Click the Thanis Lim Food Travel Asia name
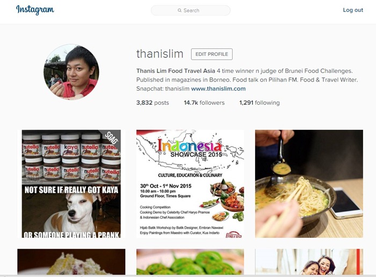376x277 pixels. point(176,71)
